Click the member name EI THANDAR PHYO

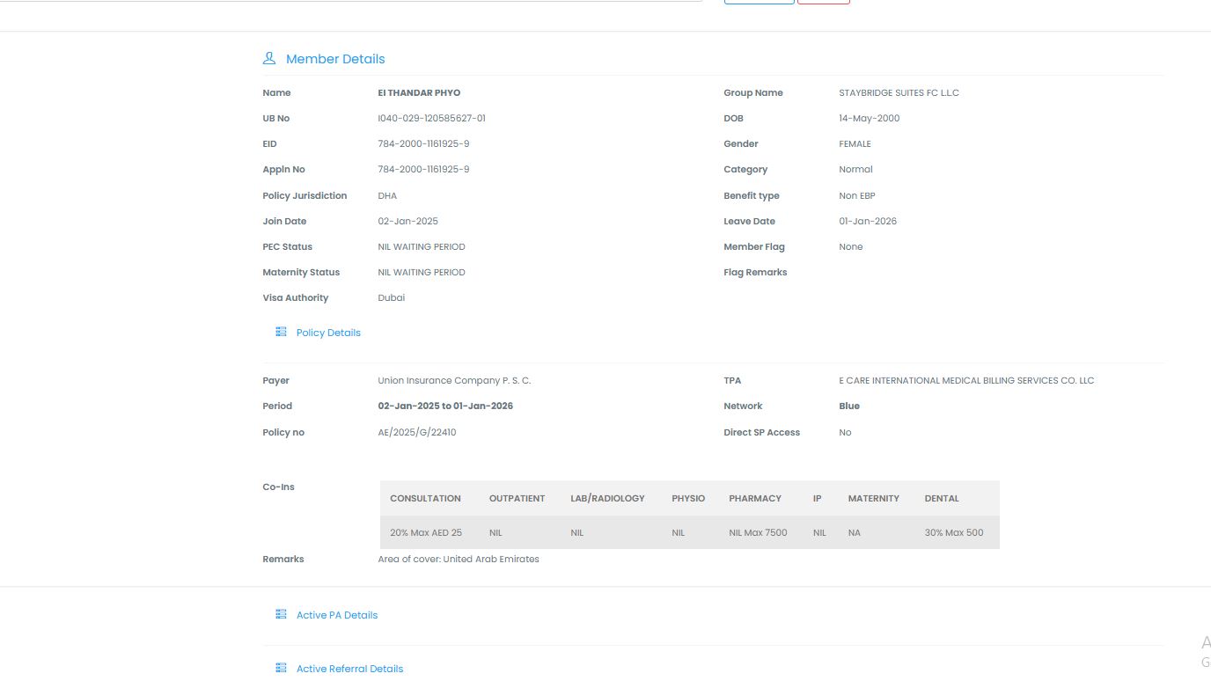click(419, 92)
